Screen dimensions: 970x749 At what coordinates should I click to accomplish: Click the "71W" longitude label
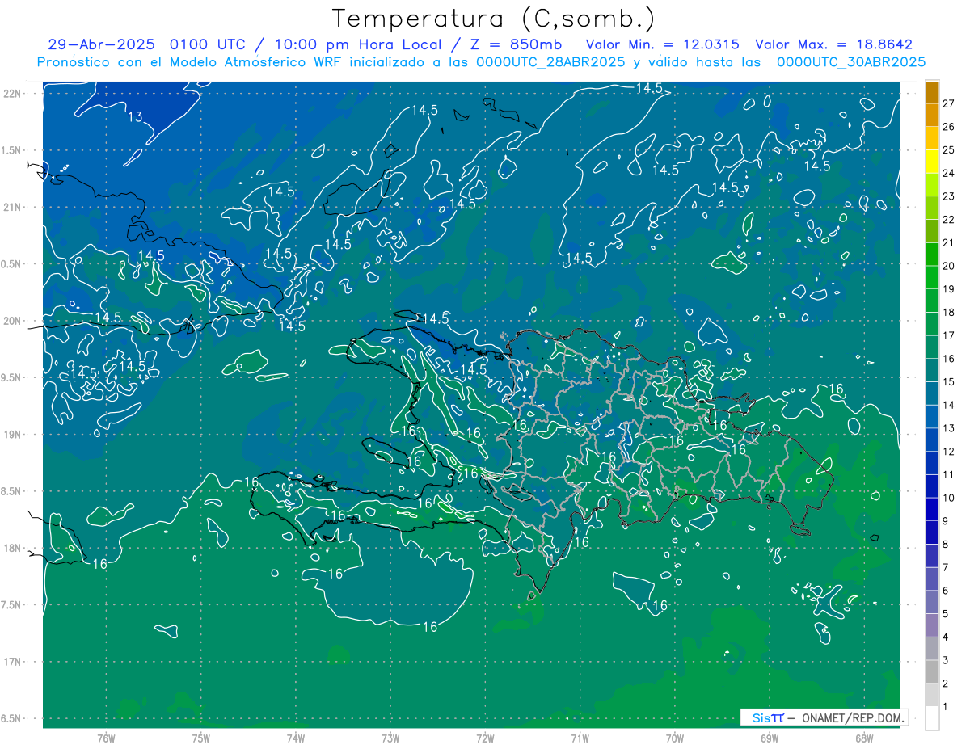point(580,738)
